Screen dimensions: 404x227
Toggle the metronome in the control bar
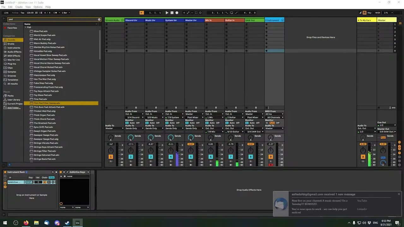point(56,13)
